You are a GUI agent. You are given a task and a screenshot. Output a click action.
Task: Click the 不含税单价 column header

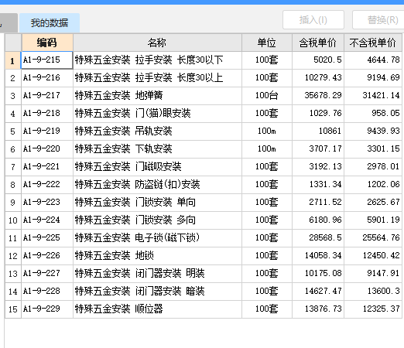(x=373, y=43)
